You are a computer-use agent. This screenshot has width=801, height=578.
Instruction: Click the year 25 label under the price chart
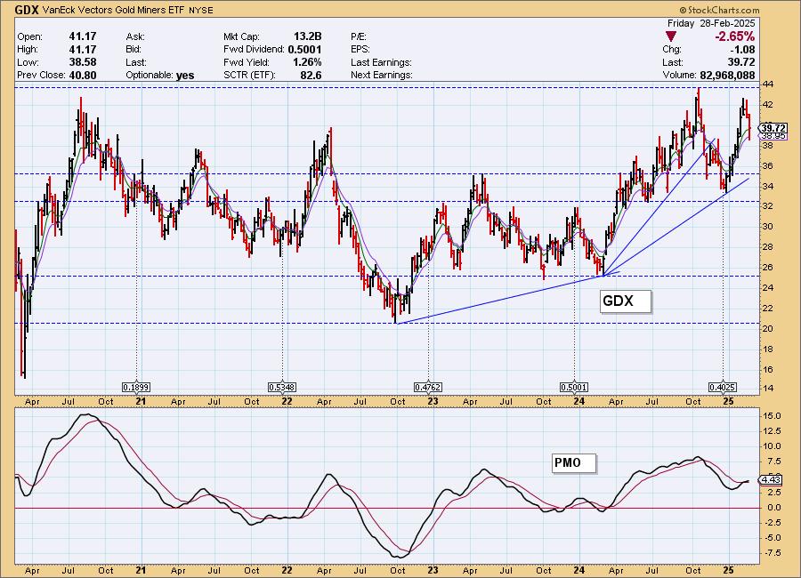pos(728,401)
